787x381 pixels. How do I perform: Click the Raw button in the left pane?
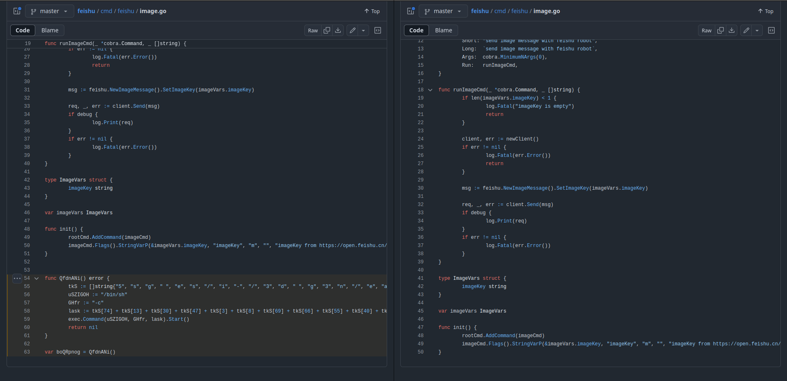[x=313, y=30]
